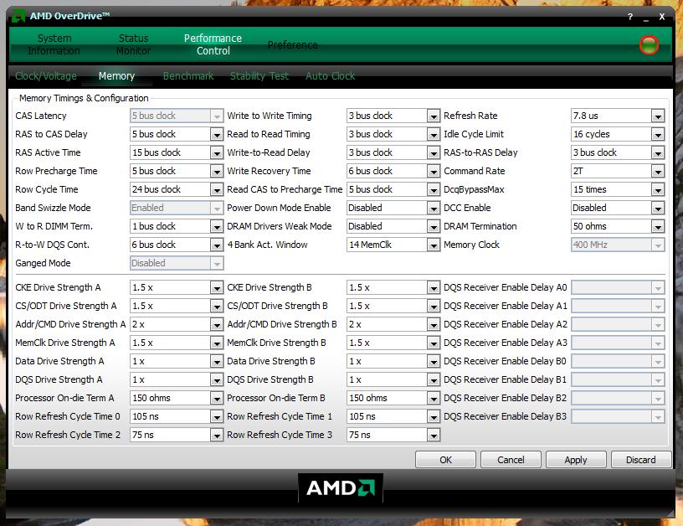The height and width of the screenshot is (526, 683).
Task: Open the System Information tab
Action: click(54, 44)
